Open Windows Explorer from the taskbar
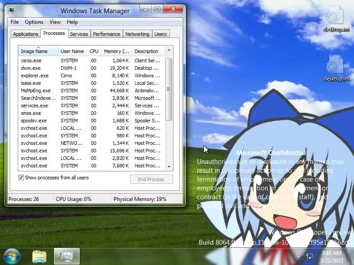Viewport: 354px width, 265px height. [x=39, y=257]
